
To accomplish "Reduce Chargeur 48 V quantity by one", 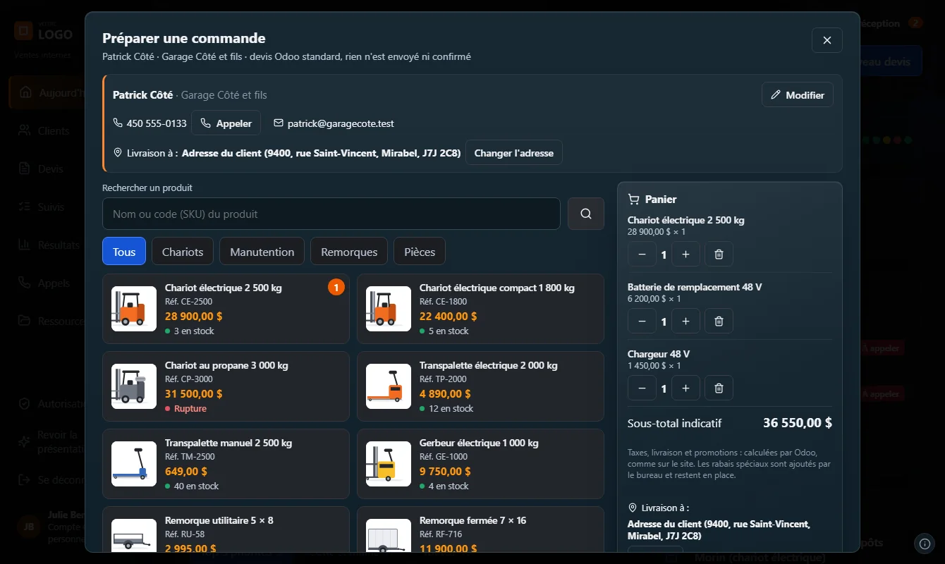I will point(642,388).
